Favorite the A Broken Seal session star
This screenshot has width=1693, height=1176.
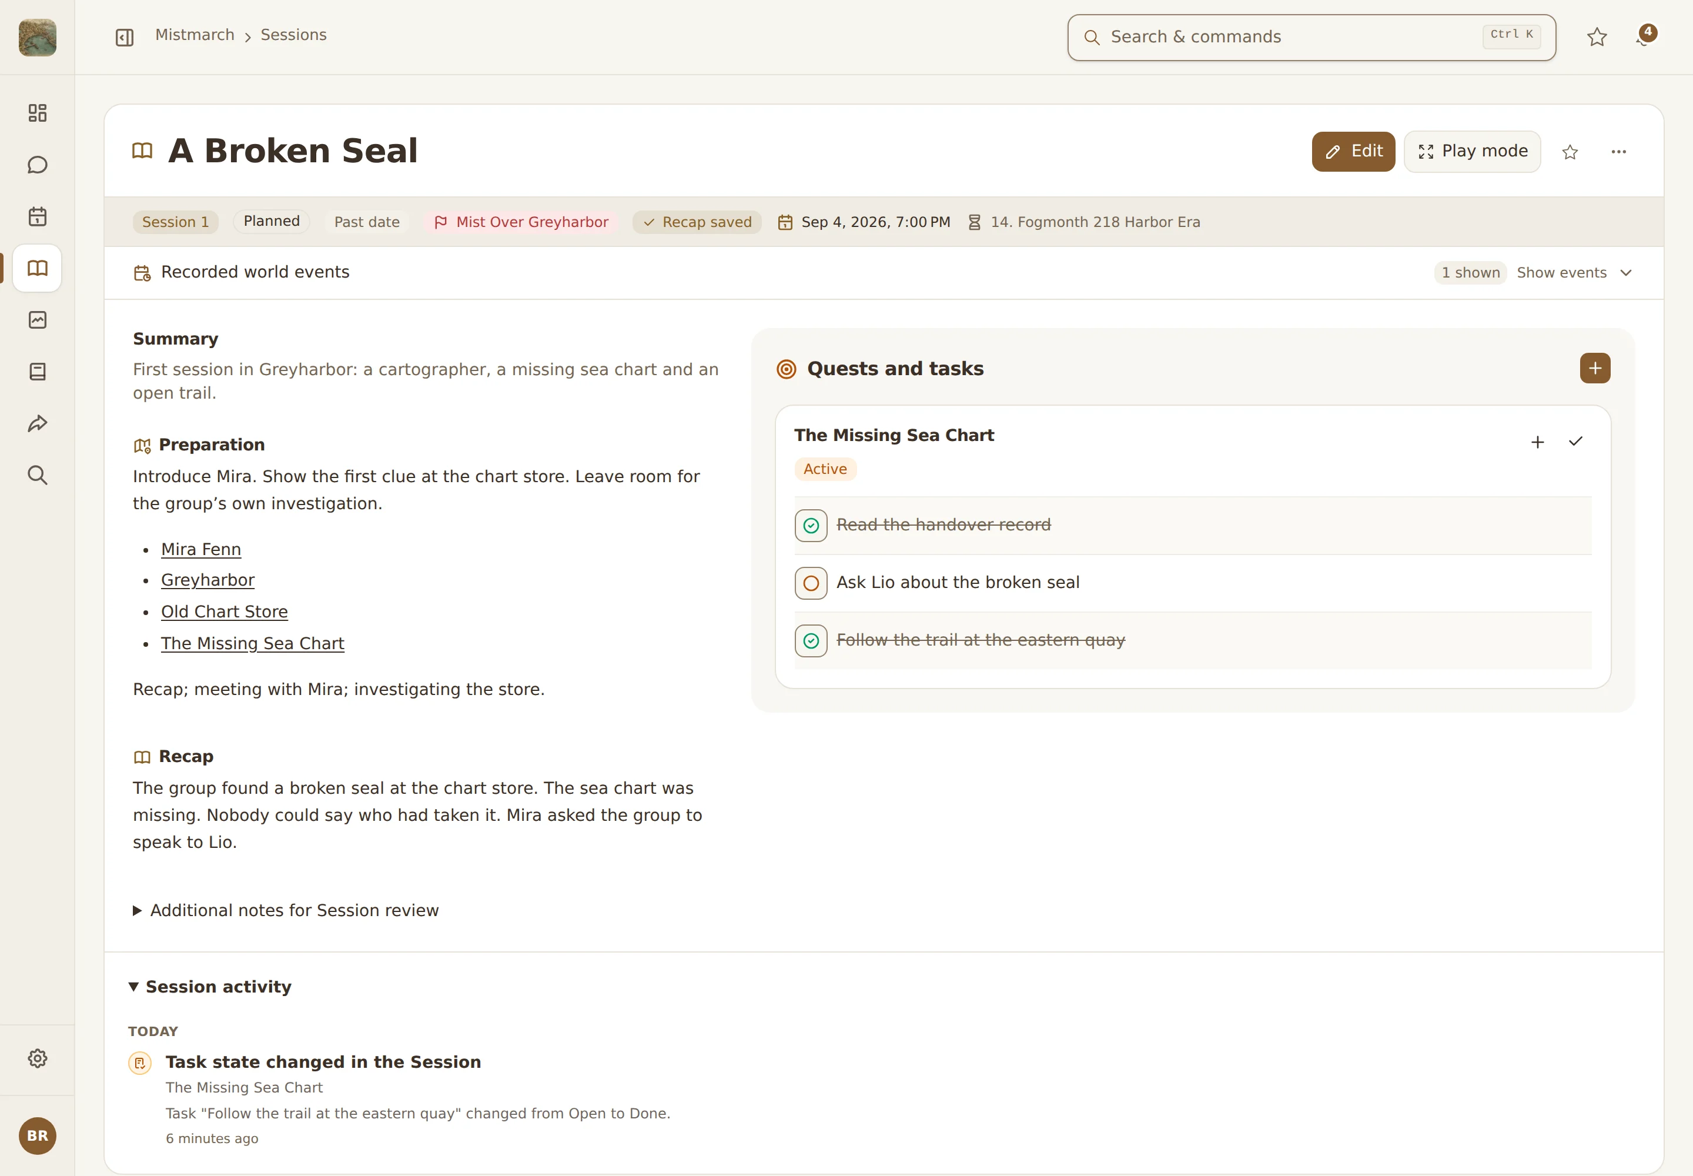click(1570, 152)
